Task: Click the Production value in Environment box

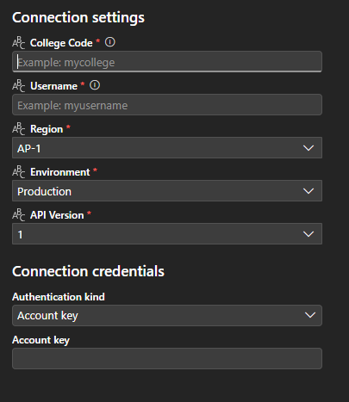Action: 44,191
